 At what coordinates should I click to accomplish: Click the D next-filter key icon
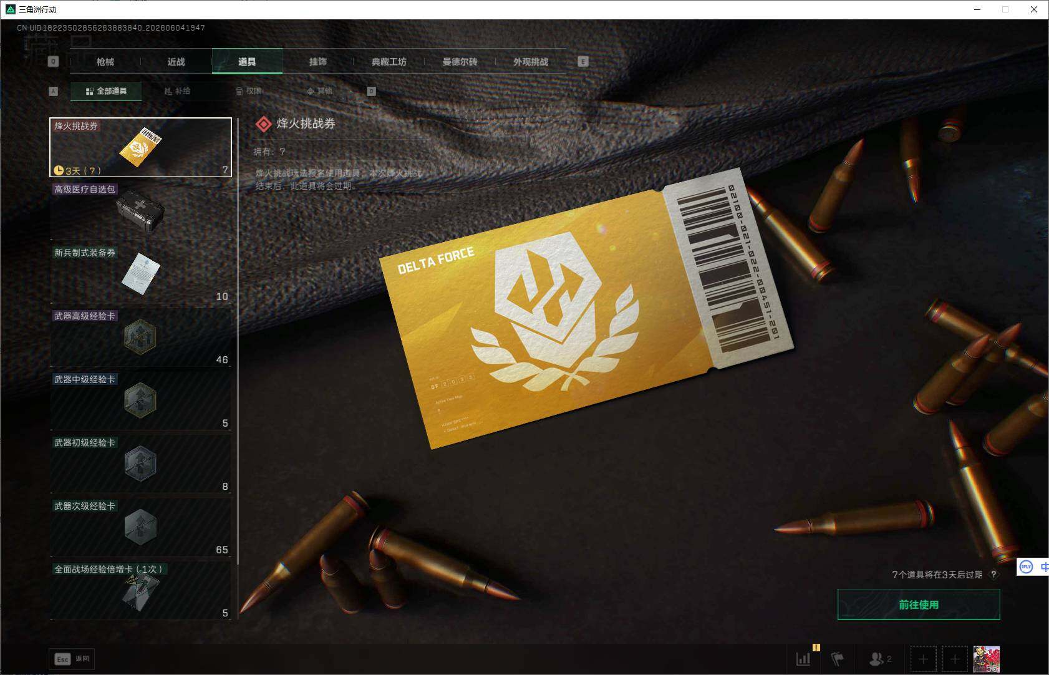371,91
